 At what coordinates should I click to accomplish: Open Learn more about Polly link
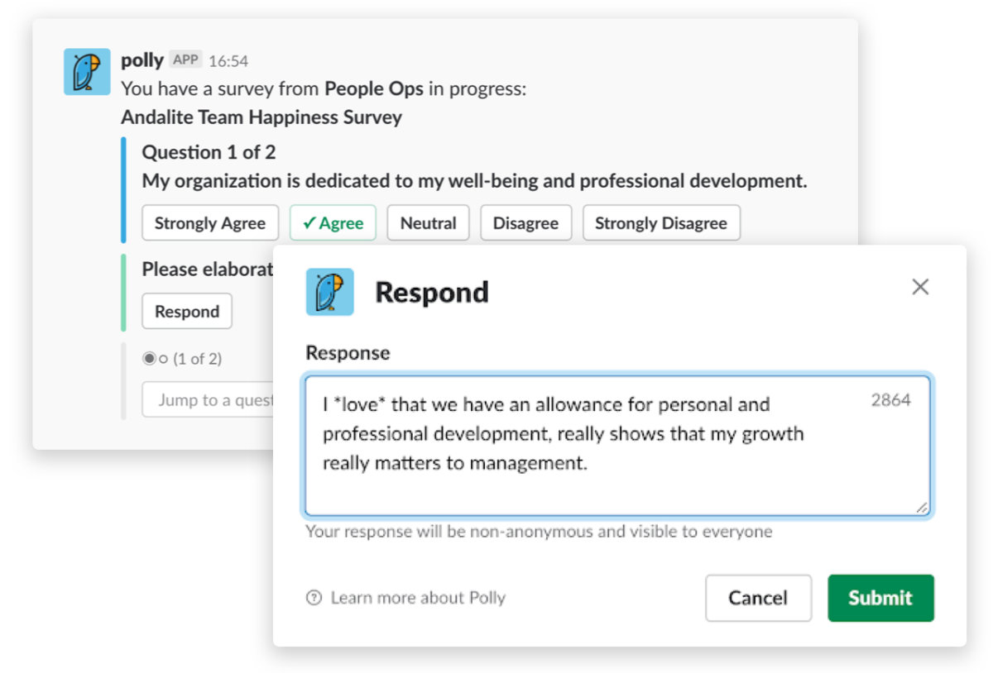(417, 598)
